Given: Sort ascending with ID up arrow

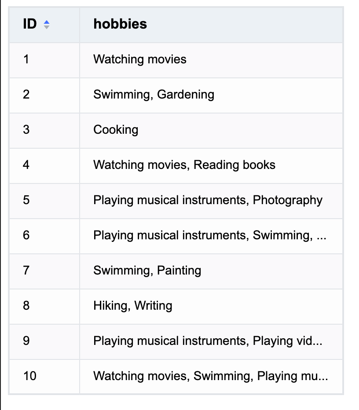Looking at the screenshot, I should tap(47, 22).
